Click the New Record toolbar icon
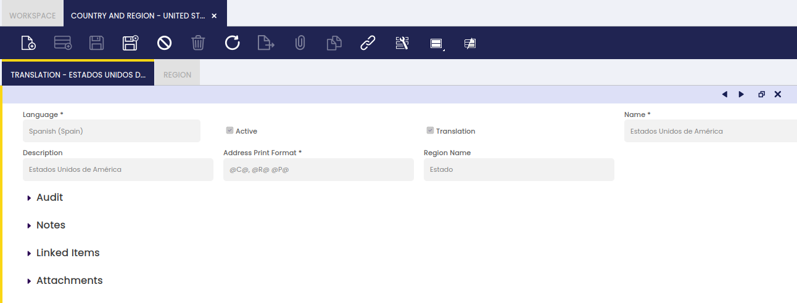 [28, 43]
